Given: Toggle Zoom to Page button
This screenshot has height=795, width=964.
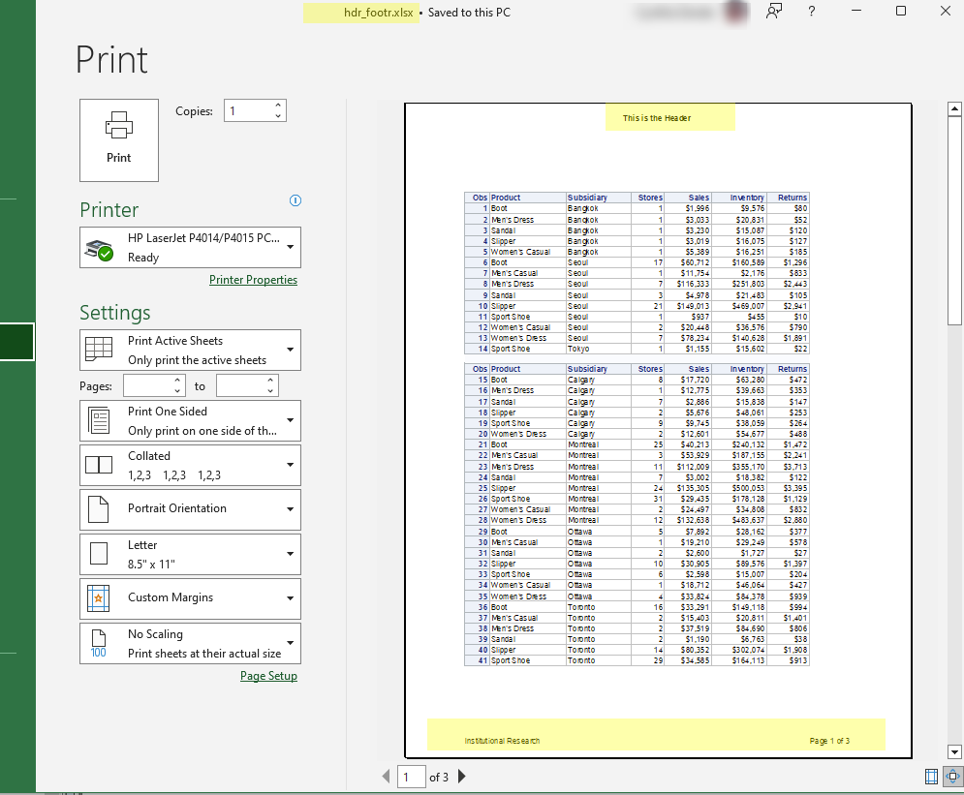Looking at the screenshot, I should (952, 777).
